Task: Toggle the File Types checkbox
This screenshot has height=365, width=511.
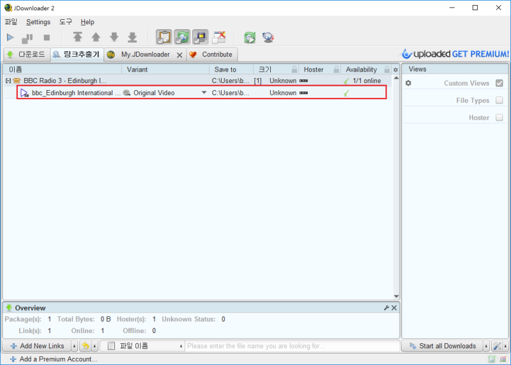Action: pos(499,100)
